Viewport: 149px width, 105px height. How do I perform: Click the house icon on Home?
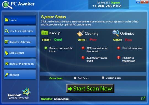[x=6, y=20]
